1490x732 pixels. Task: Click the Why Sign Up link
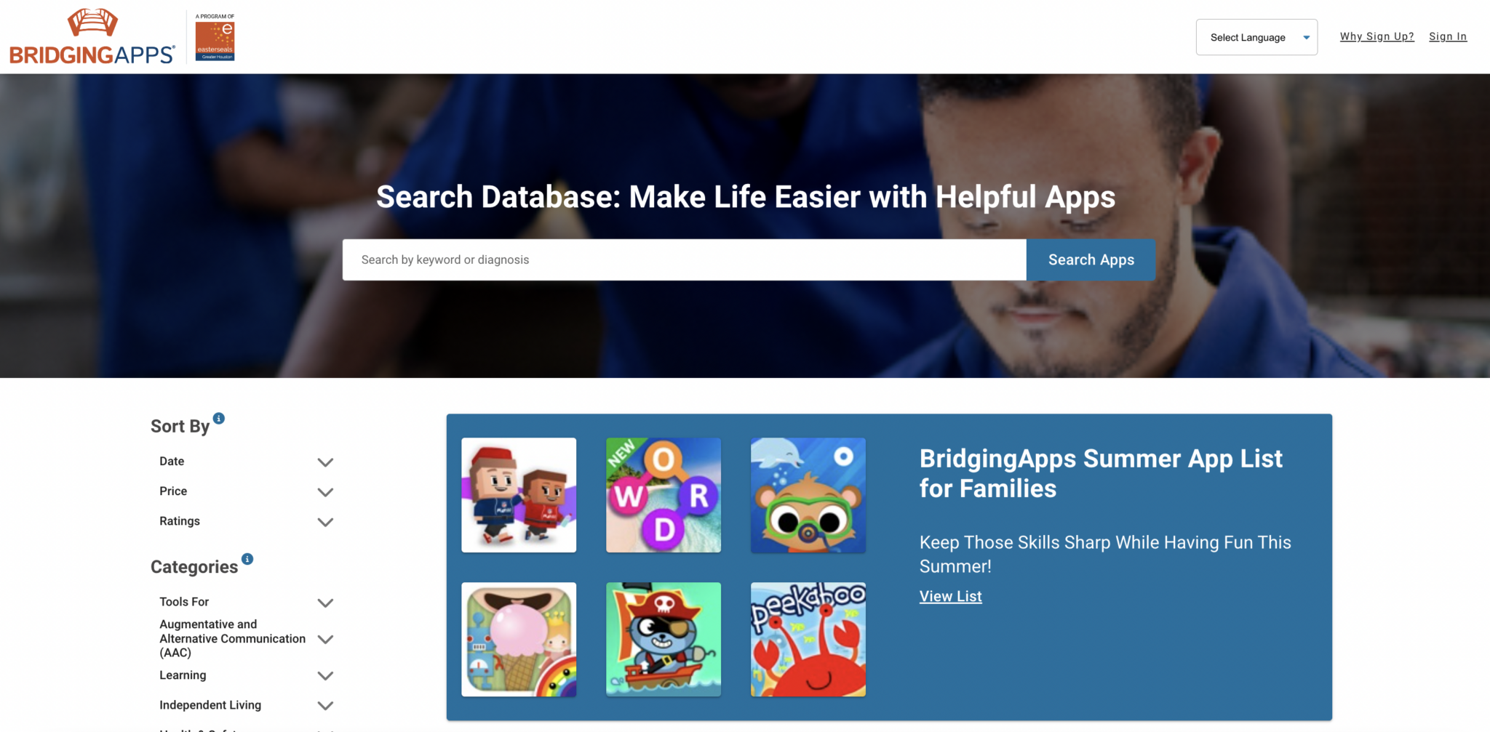[x=1377, y=36]
